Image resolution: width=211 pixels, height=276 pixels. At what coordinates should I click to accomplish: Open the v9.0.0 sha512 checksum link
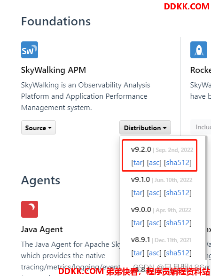point(178,223)
